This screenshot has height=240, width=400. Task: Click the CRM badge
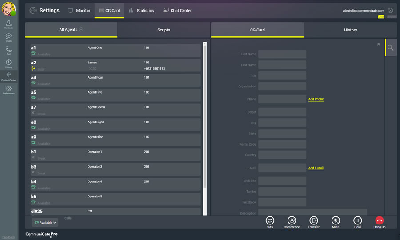pos(381,17)
